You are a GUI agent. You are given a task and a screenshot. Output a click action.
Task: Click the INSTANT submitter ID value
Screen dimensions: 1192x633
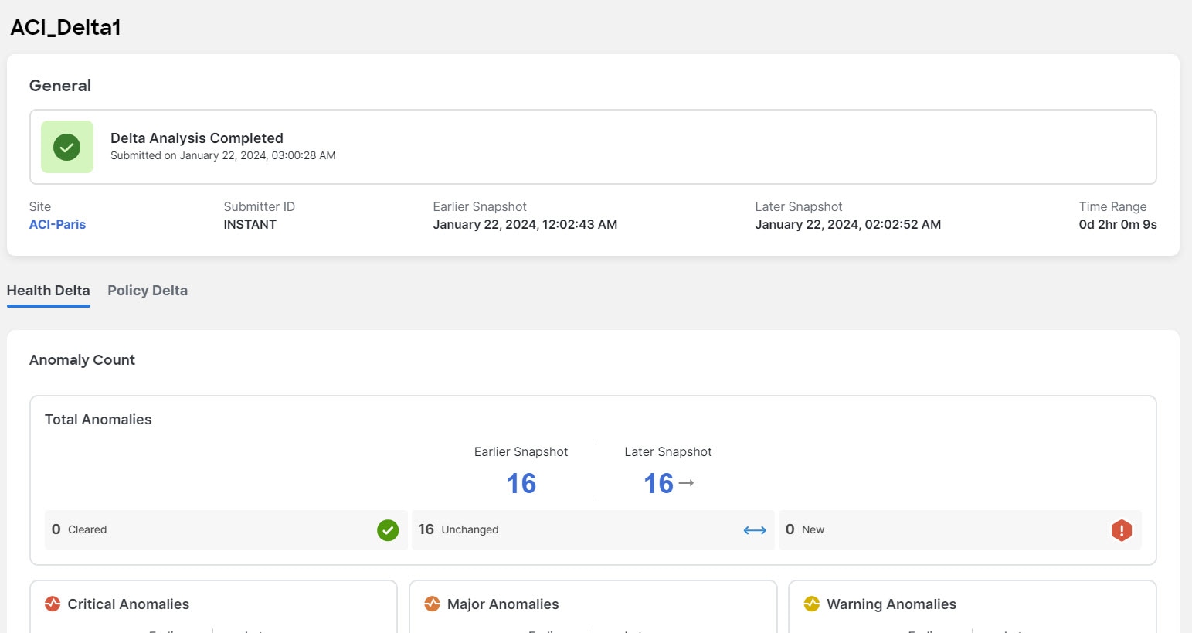[250, 225]
